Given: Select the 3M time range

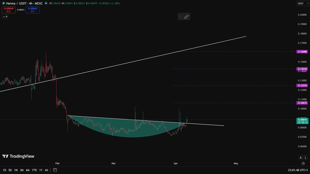Looking at the screenshot, I should pyautogui.click(x=22, y=170).
